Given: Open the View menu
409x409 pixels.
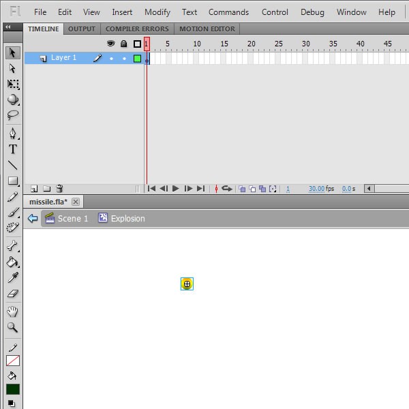Looking at the screenshot, I should click(91, 12).
